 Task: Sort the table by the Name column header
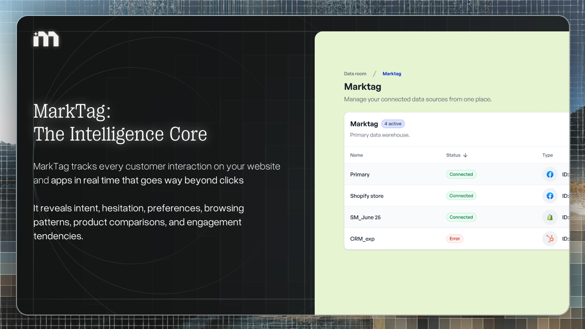(x=356, y=155)
